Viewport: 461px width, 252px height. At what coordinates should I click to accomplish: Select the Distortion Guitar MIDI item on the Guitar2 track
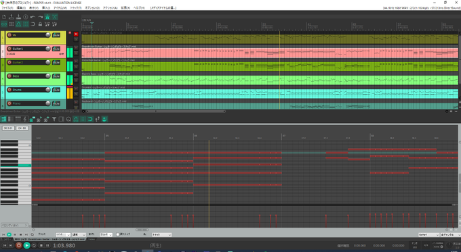270,66
